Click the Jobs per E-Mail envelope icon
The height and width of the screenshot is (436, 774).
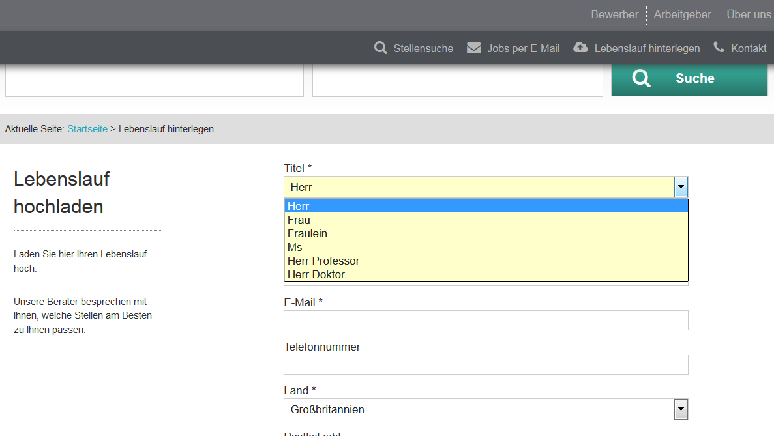(474, 48)
